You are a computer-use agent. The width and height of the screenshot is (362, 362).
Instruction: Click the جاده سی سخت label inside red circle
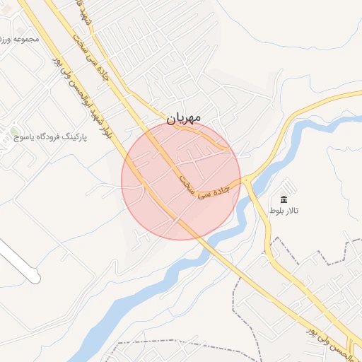point(204,189)
